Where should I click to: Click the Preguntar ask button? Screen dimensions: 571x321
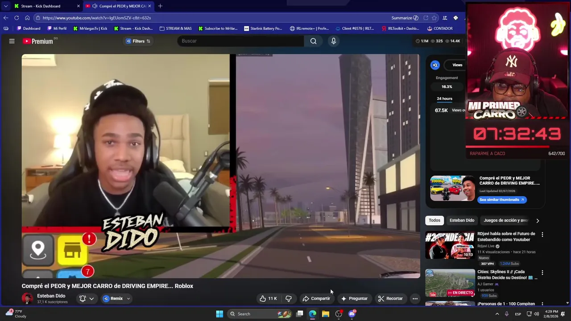pyautogui.click(x=354, y=299)
